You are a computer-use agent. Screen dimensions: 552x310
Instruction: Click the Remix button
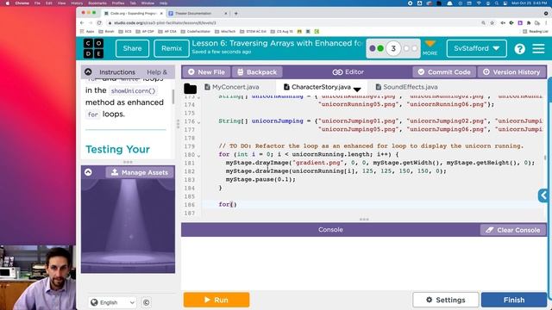pyautogui.click(x=172, y=48)
